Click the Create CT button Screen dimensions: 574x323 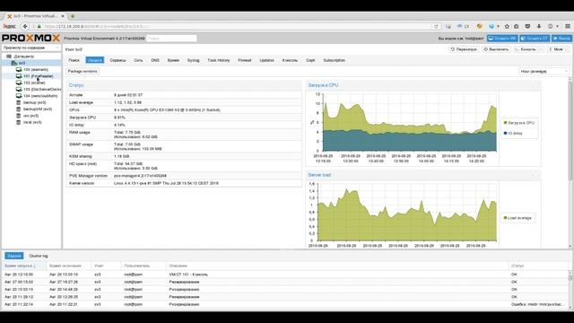click(x=535, y=38)
